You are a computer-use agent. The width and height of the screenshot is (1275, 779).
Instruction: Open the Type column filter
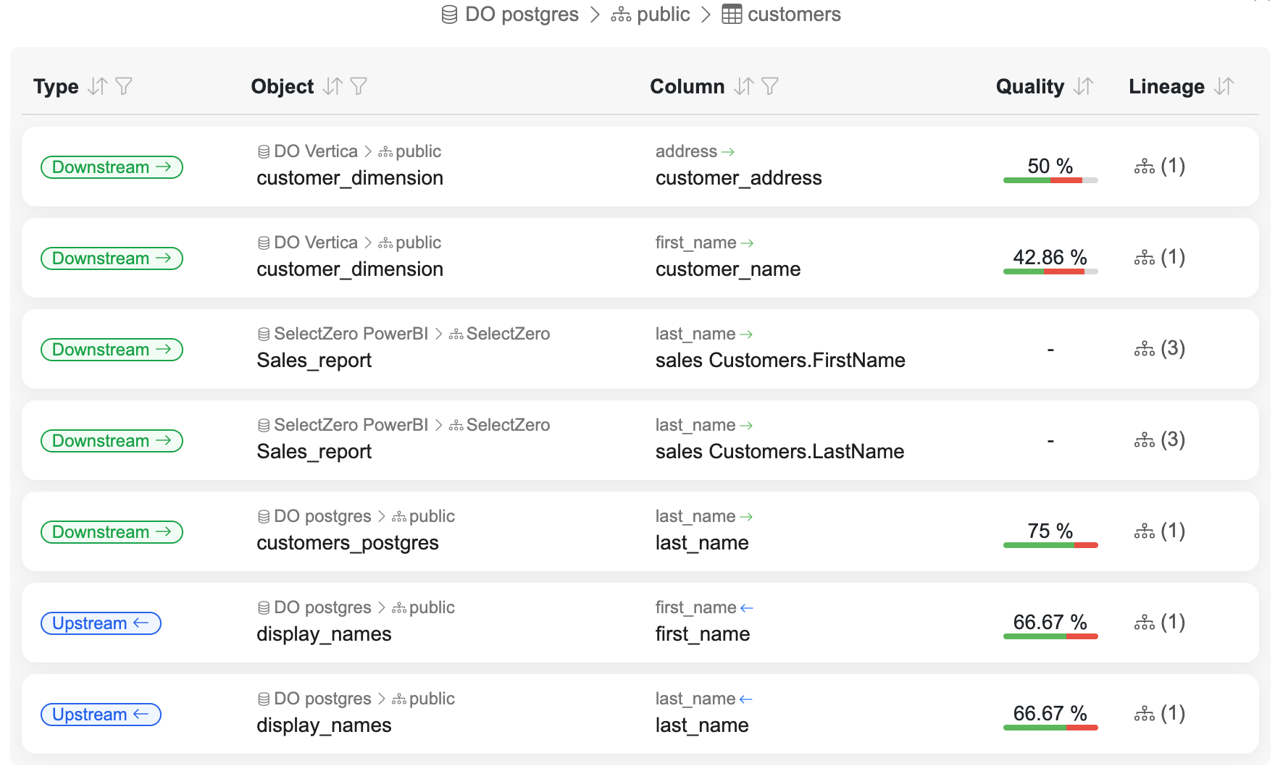point(124,87)
